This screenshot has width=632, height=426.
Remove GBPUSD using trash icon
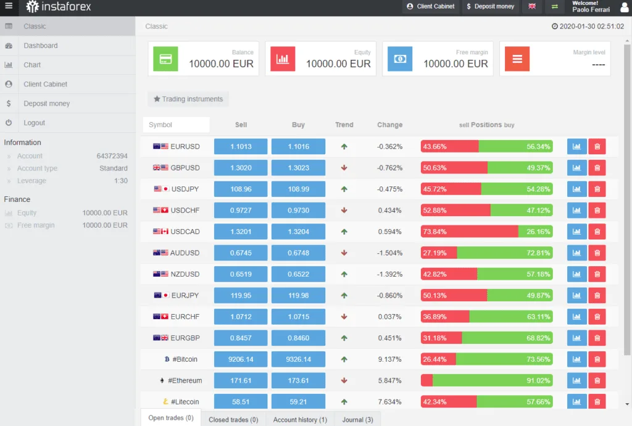pos(597,168)
